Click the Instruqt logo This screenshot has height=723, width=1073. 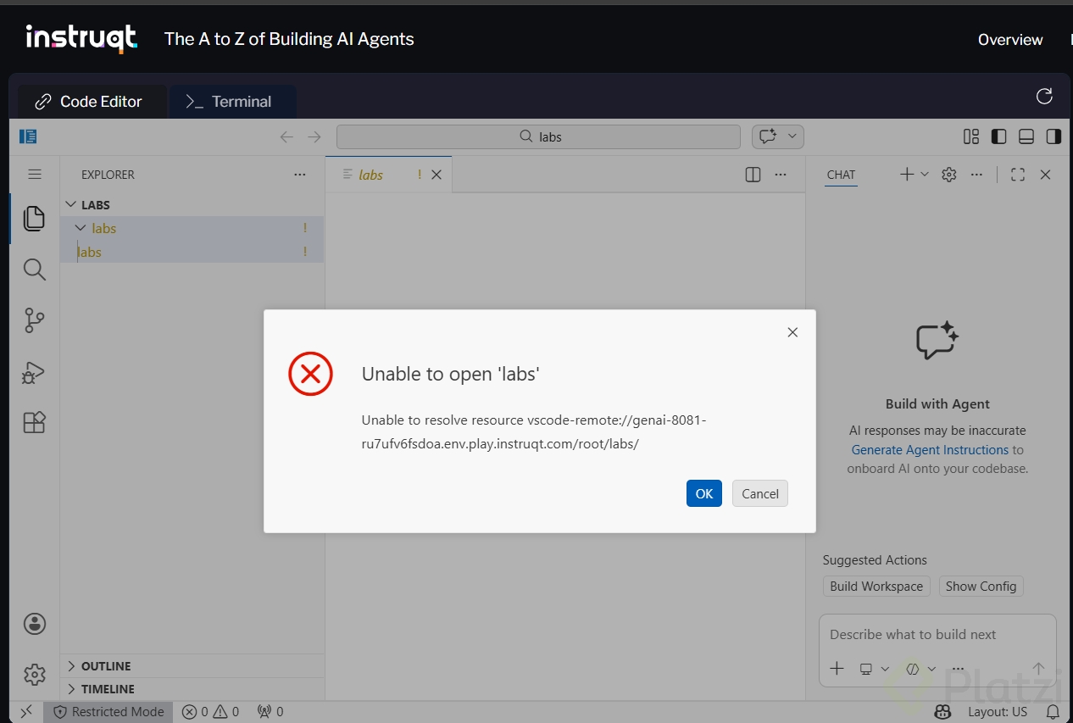point(81,39)
